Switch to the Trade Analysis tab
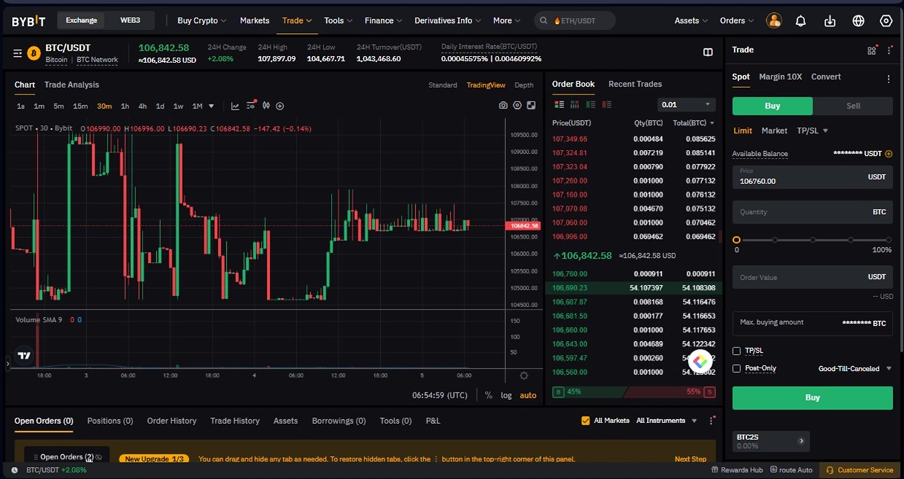 (71, 85)
